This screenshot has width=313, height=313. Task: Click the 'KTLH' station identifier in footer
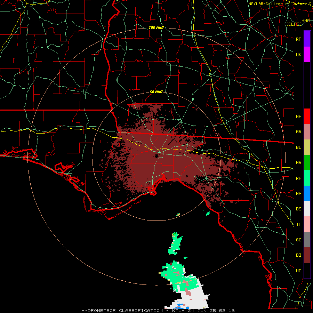coord(178,311)
